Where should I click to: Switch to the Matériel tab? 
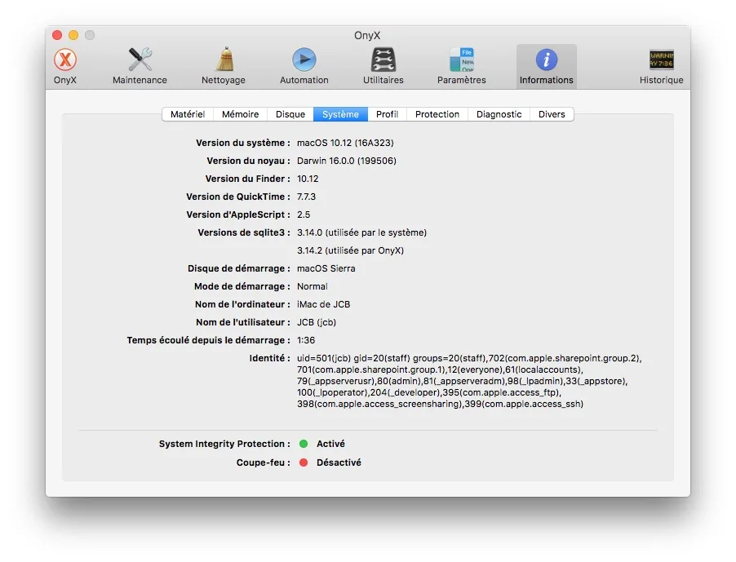(188, 114)
